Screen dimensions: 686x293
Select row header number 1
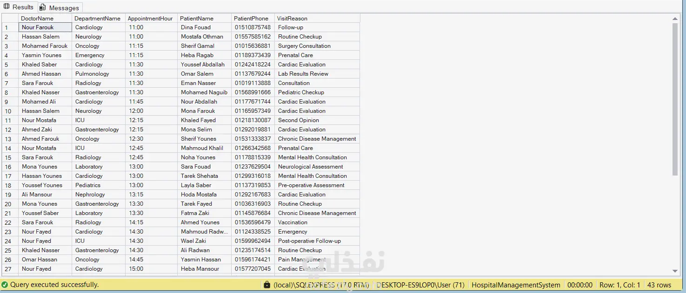[x=10, y=27]
